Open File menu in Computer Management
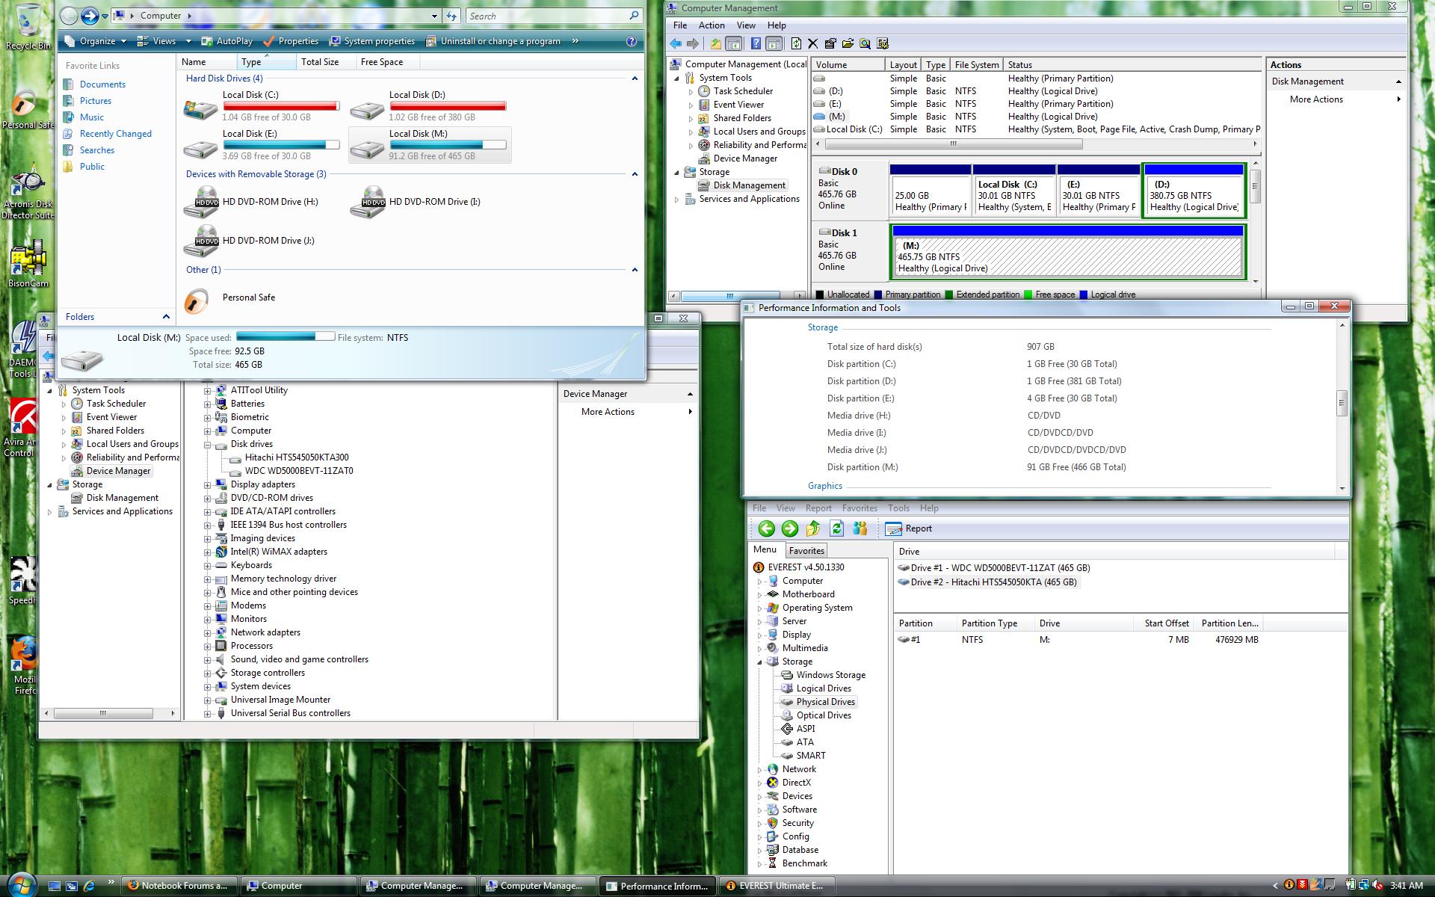Screen dimensions: 1435x897 (x=680, y=25)
